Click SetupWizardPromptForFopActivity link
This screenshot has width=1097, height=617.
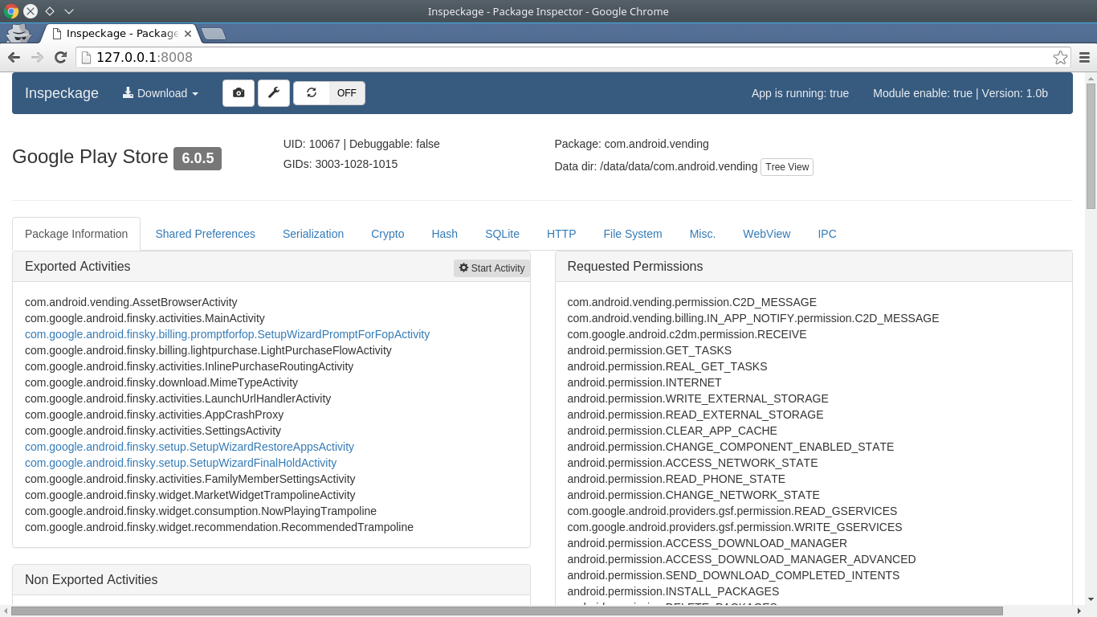click(x=227, y=334)
